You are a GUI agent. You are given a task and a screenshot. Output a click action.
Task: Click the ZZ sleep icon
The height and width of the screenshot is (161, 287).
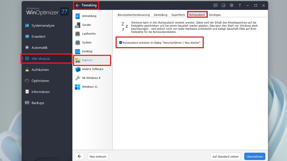coord(124,26)
